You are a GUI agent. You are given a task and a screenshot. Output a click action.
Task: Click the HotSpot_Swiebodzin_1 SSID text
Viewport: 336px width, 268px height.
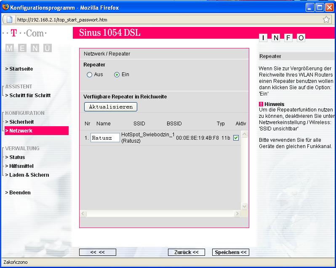(x=148, y=135)
